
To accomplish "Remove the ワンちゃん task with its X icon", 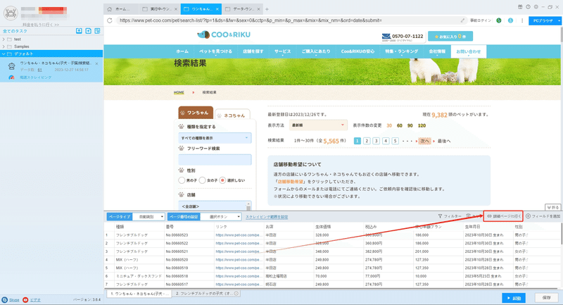I will 96,63.
